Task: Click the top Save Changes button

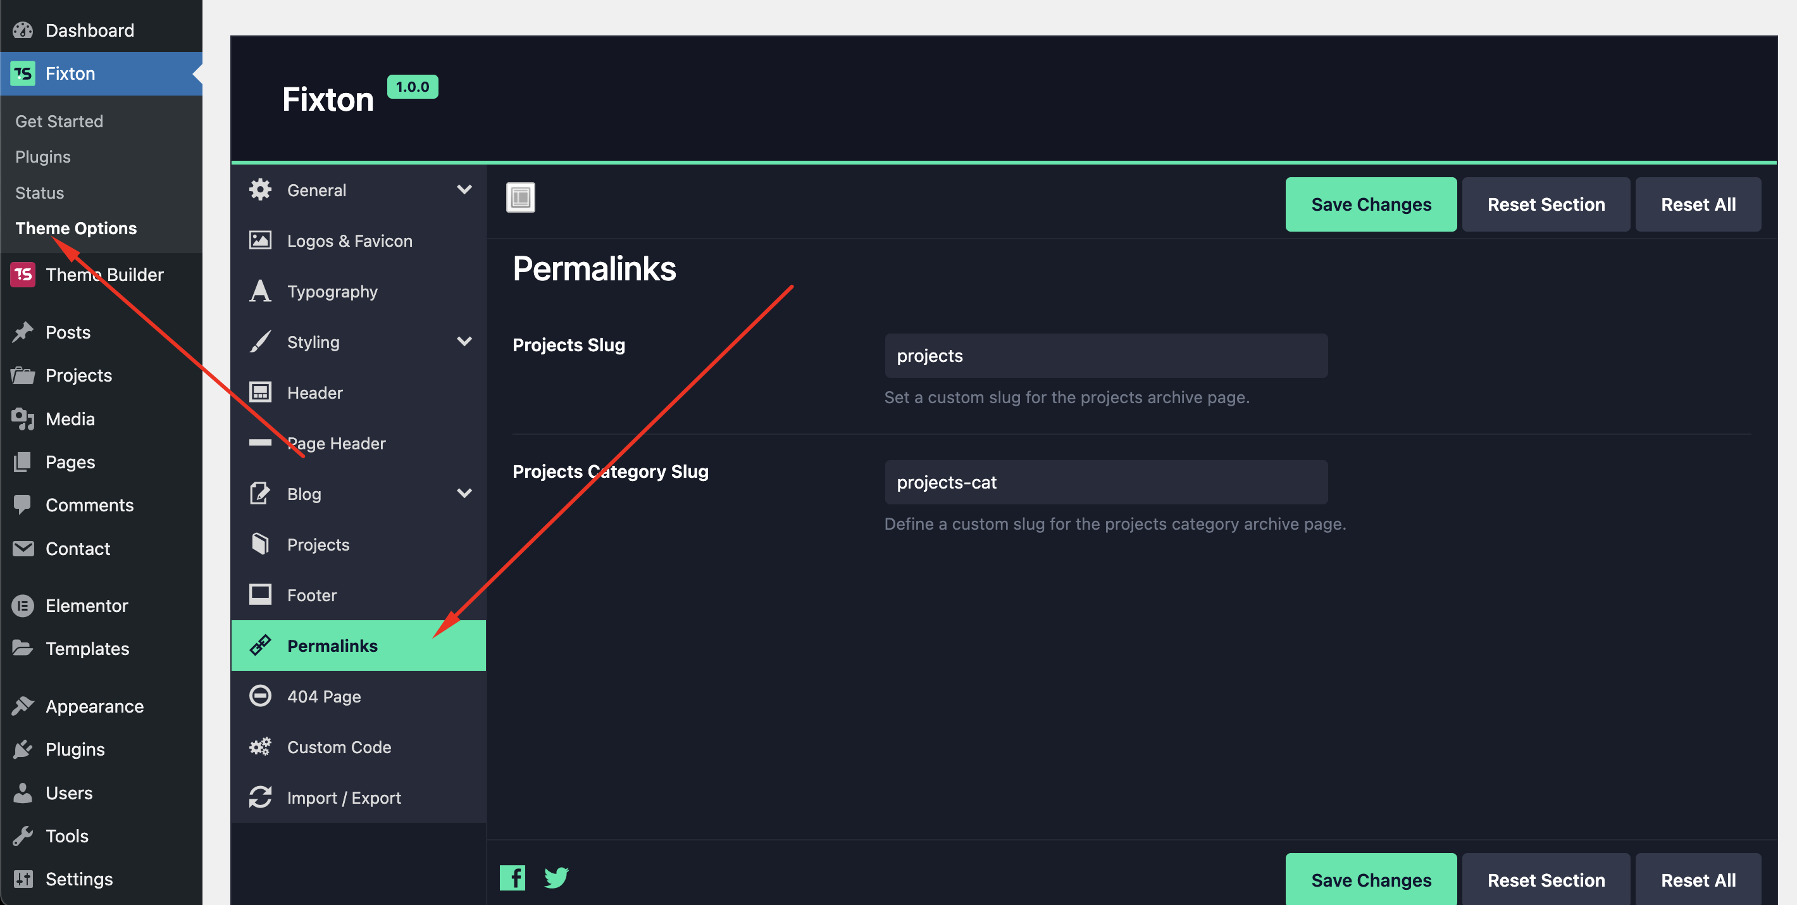Action: [1370, 204]
